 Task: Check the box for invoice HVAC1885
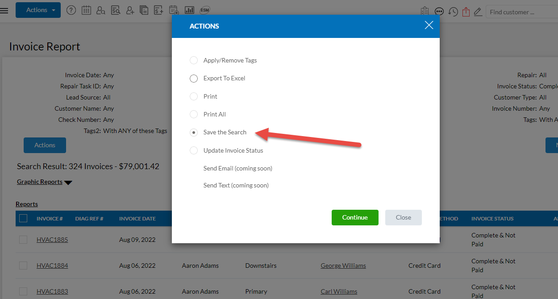[23, 240]
